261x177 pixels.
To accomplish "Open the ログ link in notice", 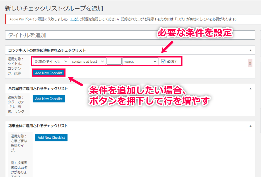I will click(74, 19).
